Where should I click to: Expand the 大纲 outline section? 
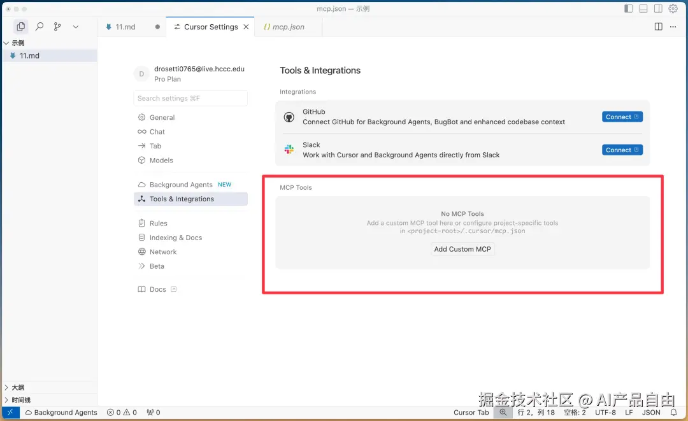pyautogui.click(x=49, y=387)
